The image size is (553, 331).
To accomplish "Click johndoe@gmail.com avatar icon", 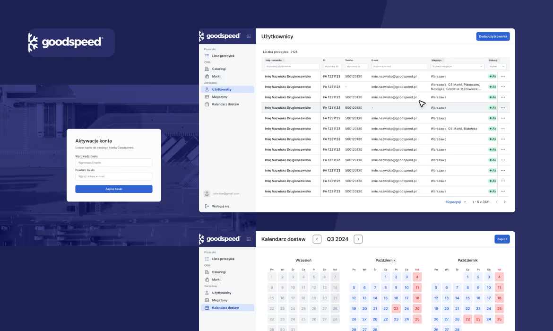I will (x=207, y=193).
